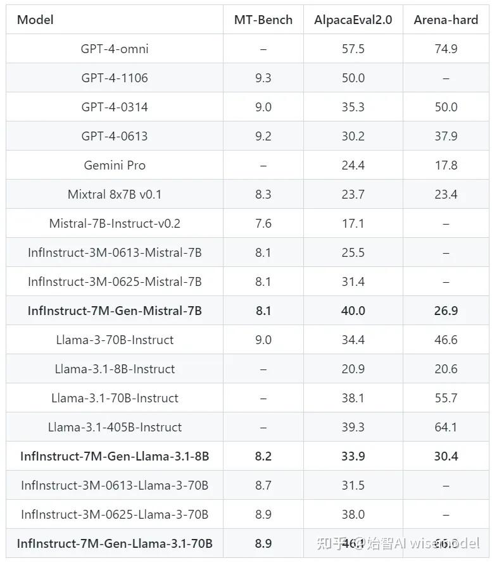Click the Mixtral 8x7B v0.1 cell

pyautogui.click(x=115, y=194)
